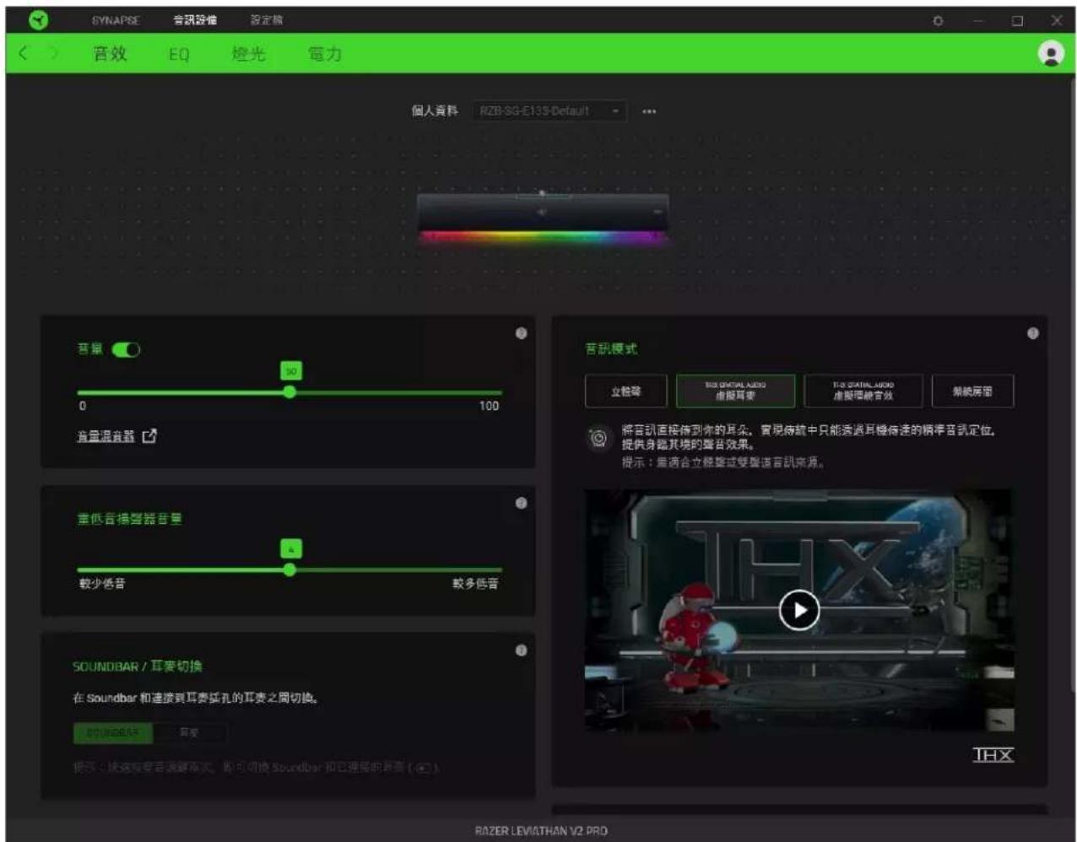Open the 音量混音器 link
Screen dimensions: 1077x842
coord(106,436)
